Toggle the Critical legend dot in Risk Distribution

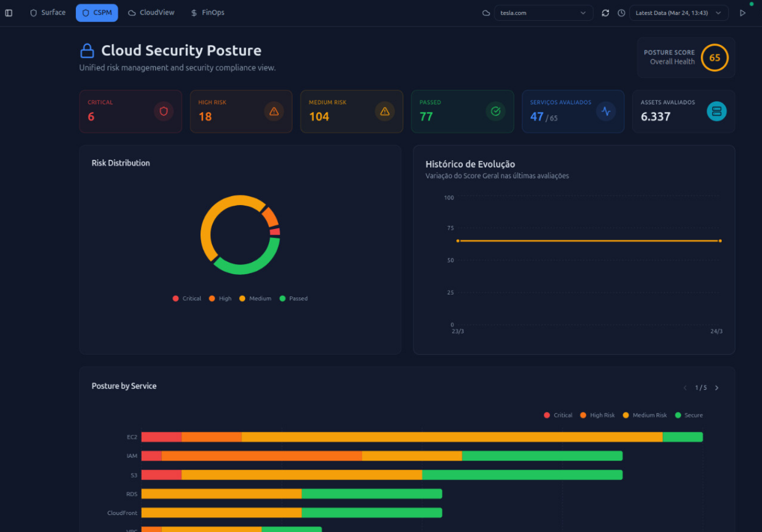176,298
